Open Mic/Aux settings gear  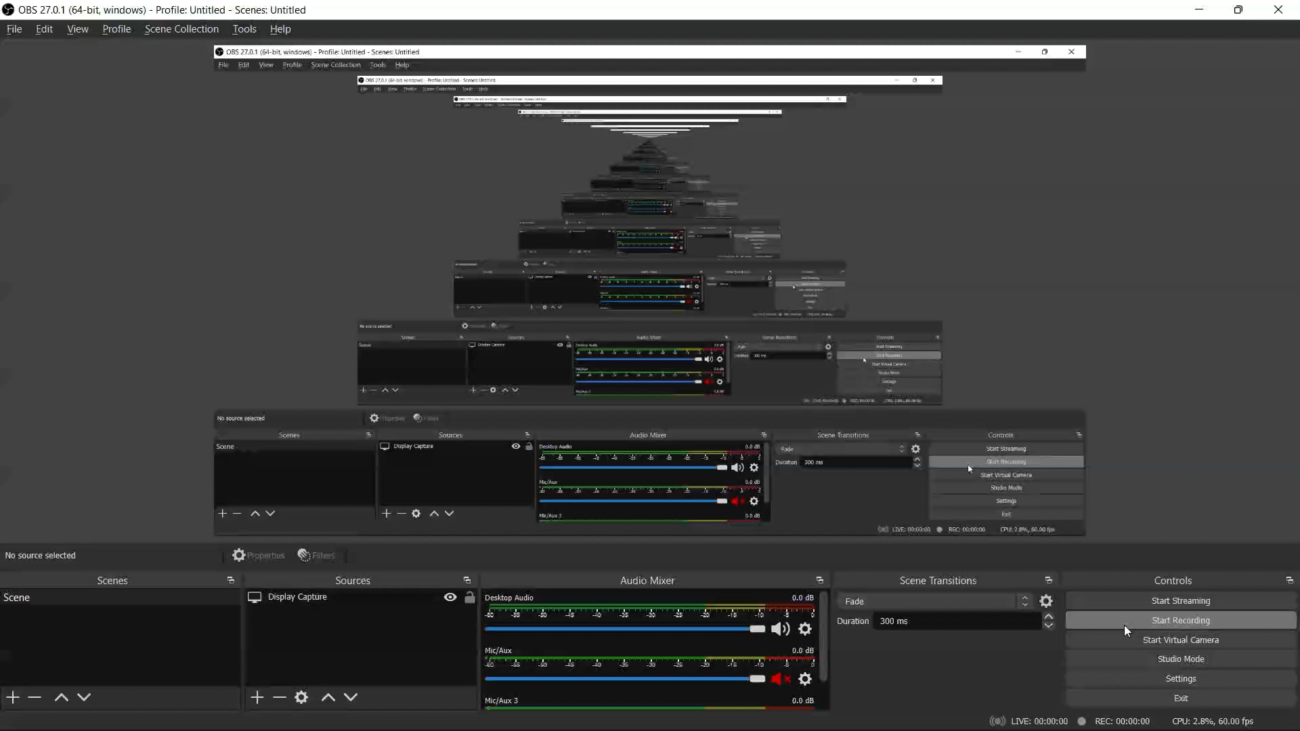pyautogui.click(x=805, y=678)
